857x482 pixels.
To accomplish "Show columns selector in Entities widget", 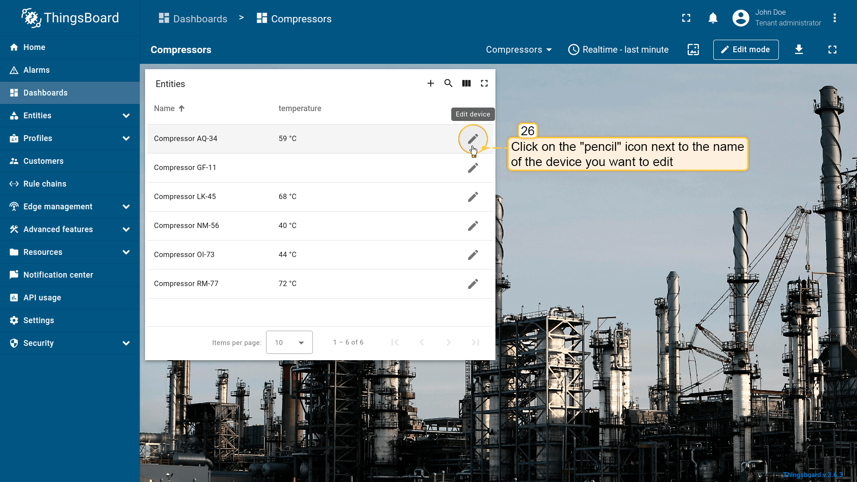I will (466, 83).
